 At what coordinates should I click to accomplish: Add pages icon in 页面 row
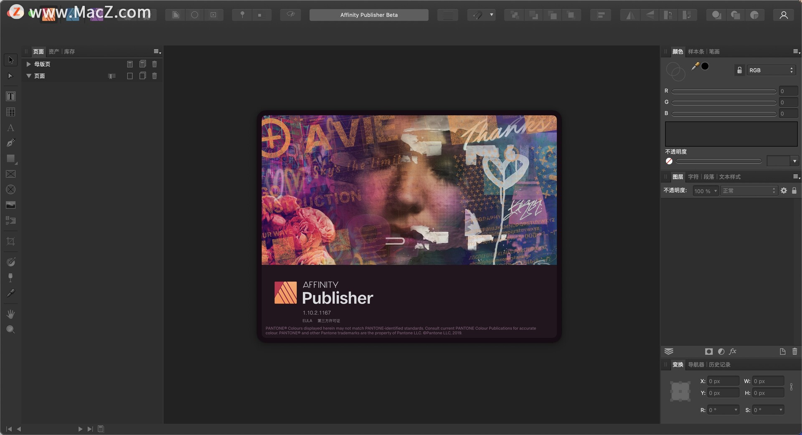tap(142, 76)
